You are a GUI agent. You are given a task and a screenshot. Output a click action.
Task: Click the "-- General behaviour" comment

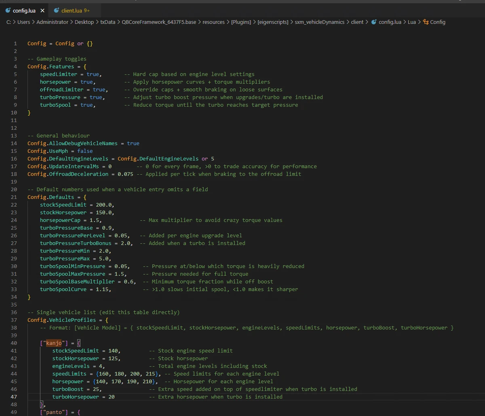[x=59, y=135]
